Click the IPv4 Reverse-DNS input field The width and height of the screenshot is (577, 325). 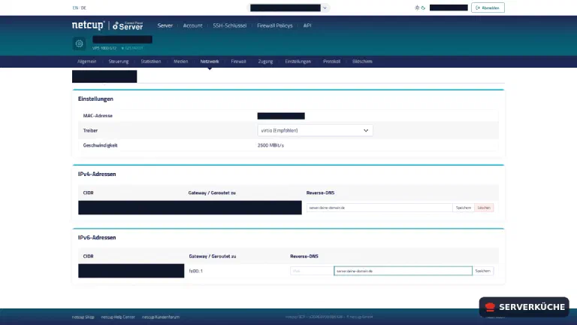[379, 208]
